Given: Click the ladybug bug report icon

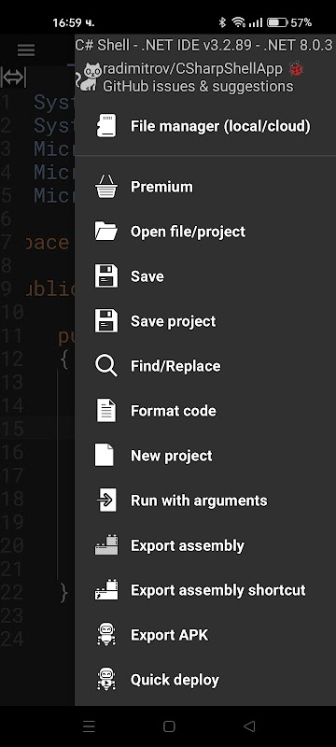Looking at the screenshot, I should coord(297,69).
